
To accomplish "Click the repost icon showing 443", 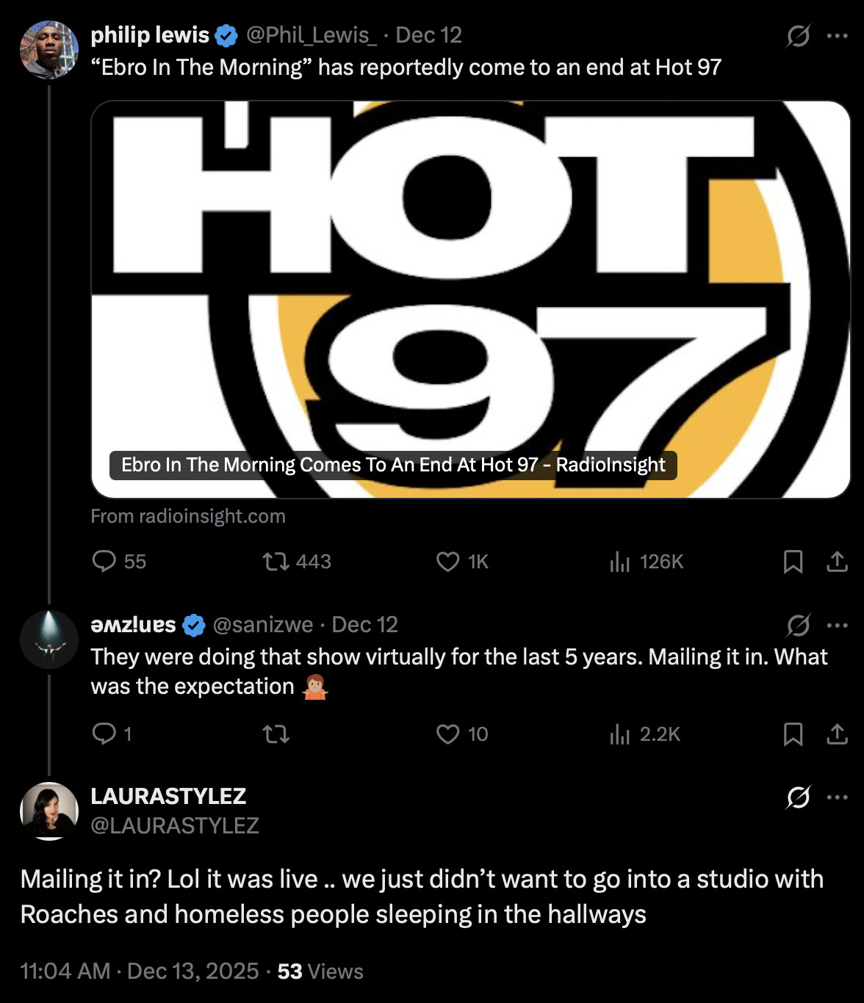I will point(276,562).
